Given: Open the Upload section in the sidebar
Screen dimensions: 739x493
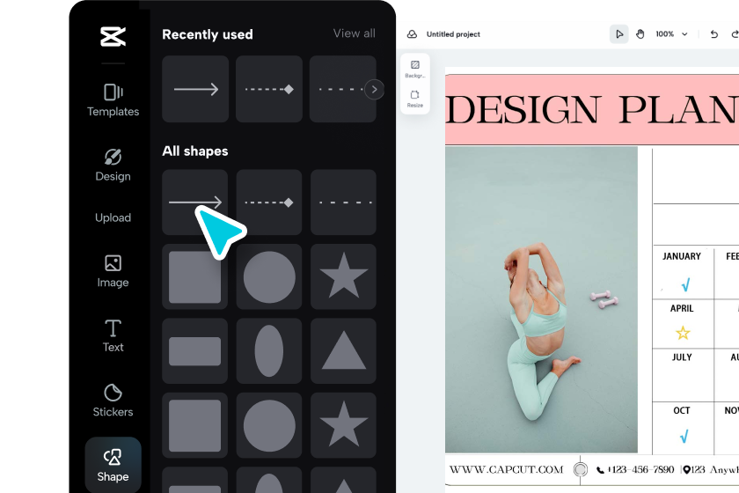Looking at the screenshot, I should click(113, 217).
